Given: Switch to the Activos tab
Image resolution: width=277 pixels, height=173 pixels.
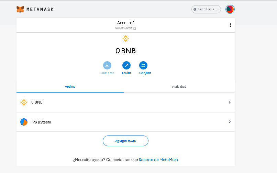Looking at the screenshot, I should 70,87.
